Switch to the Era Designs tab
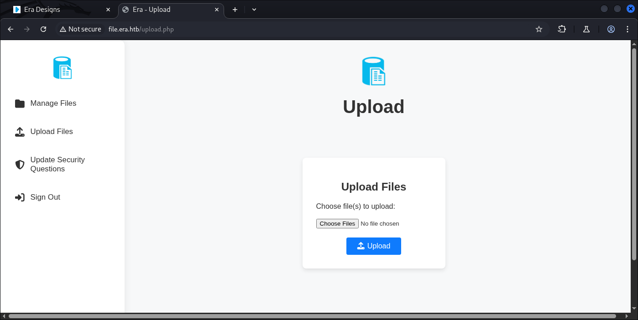 point(59,10)
